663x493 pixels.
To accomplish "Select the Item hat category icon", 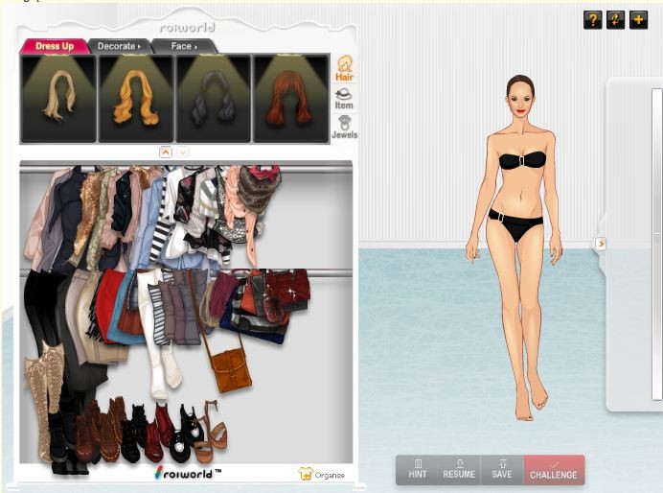I will pyautogui.click(x=344, y=98).
